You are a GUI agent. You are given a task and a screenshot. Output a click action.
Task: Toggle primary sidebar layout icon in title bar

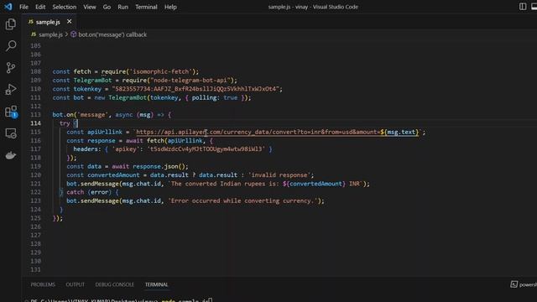(x=523, y=7)
